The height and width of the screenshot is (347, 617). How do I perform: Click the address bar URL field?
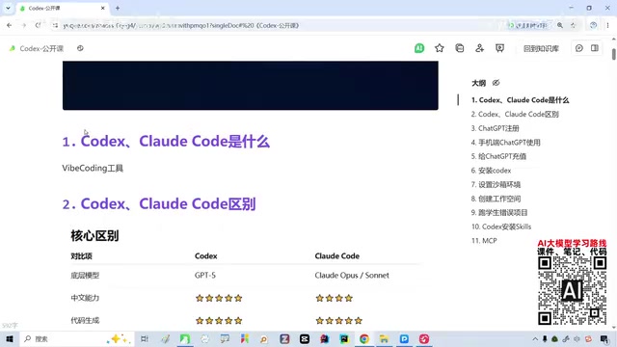276,25
